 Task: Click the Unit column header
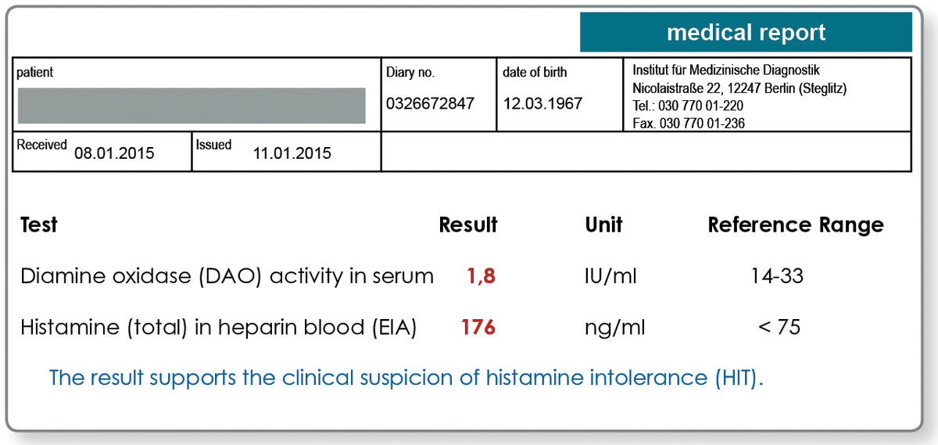coord(603,225)
